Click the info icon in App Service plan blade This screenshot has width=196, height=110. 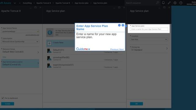click(50, 33)
